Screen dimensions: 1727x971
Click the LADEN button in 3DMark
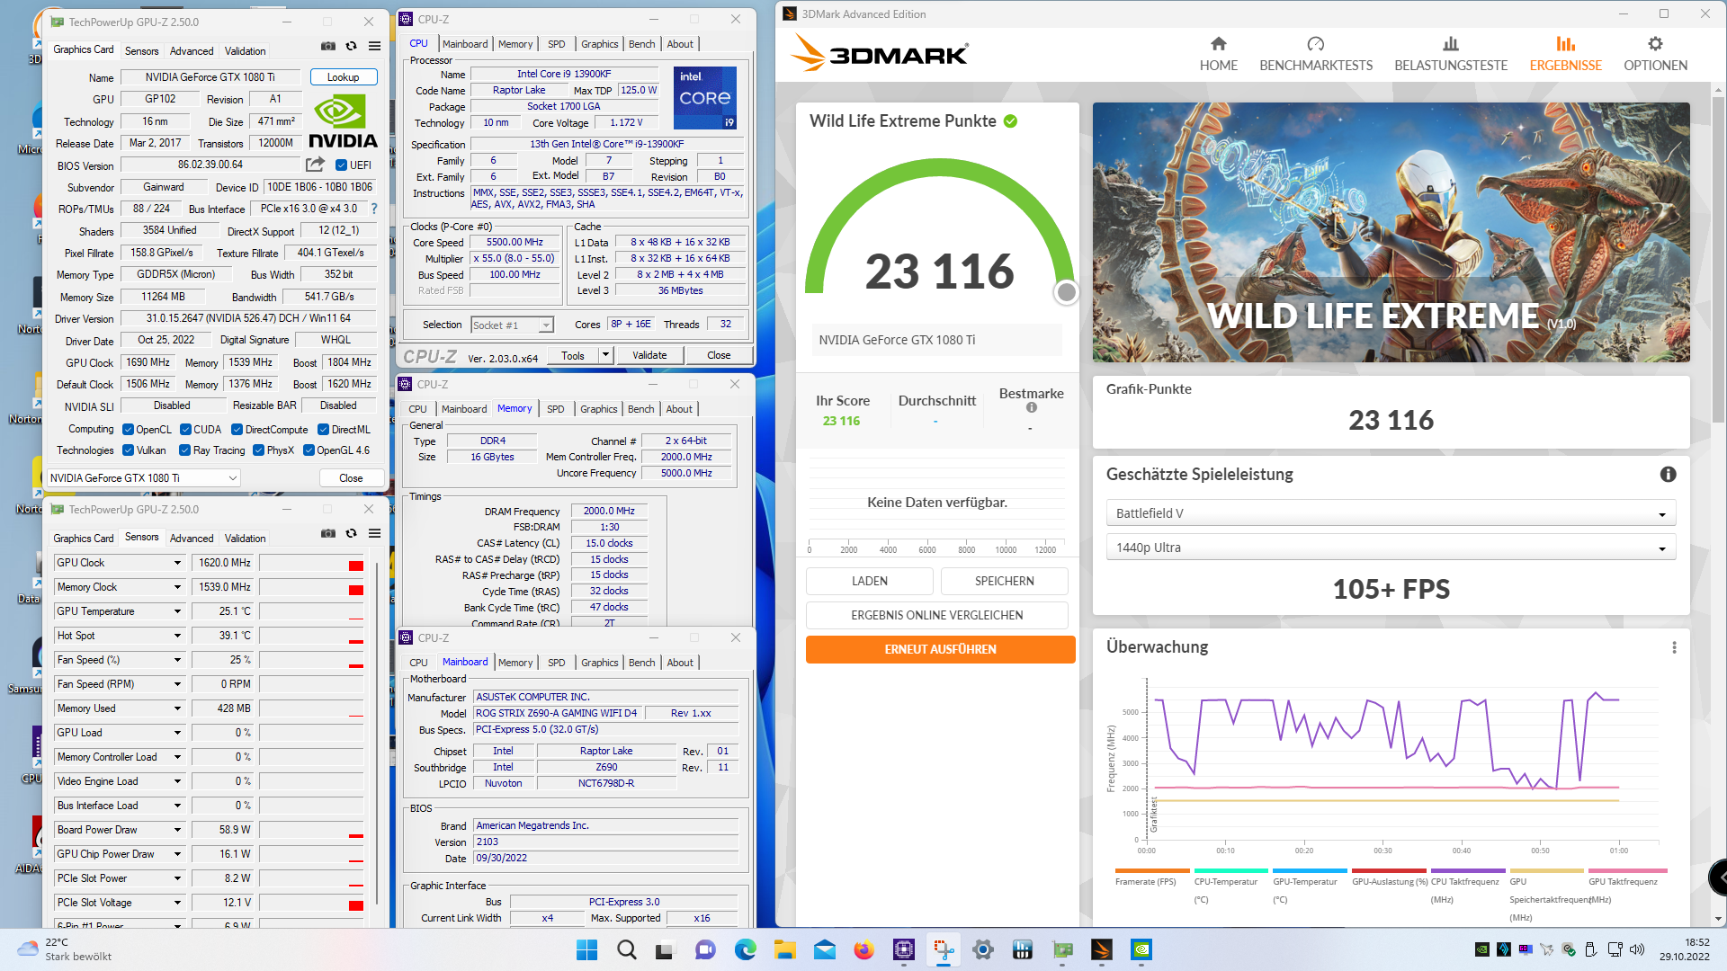click(870, 581)
